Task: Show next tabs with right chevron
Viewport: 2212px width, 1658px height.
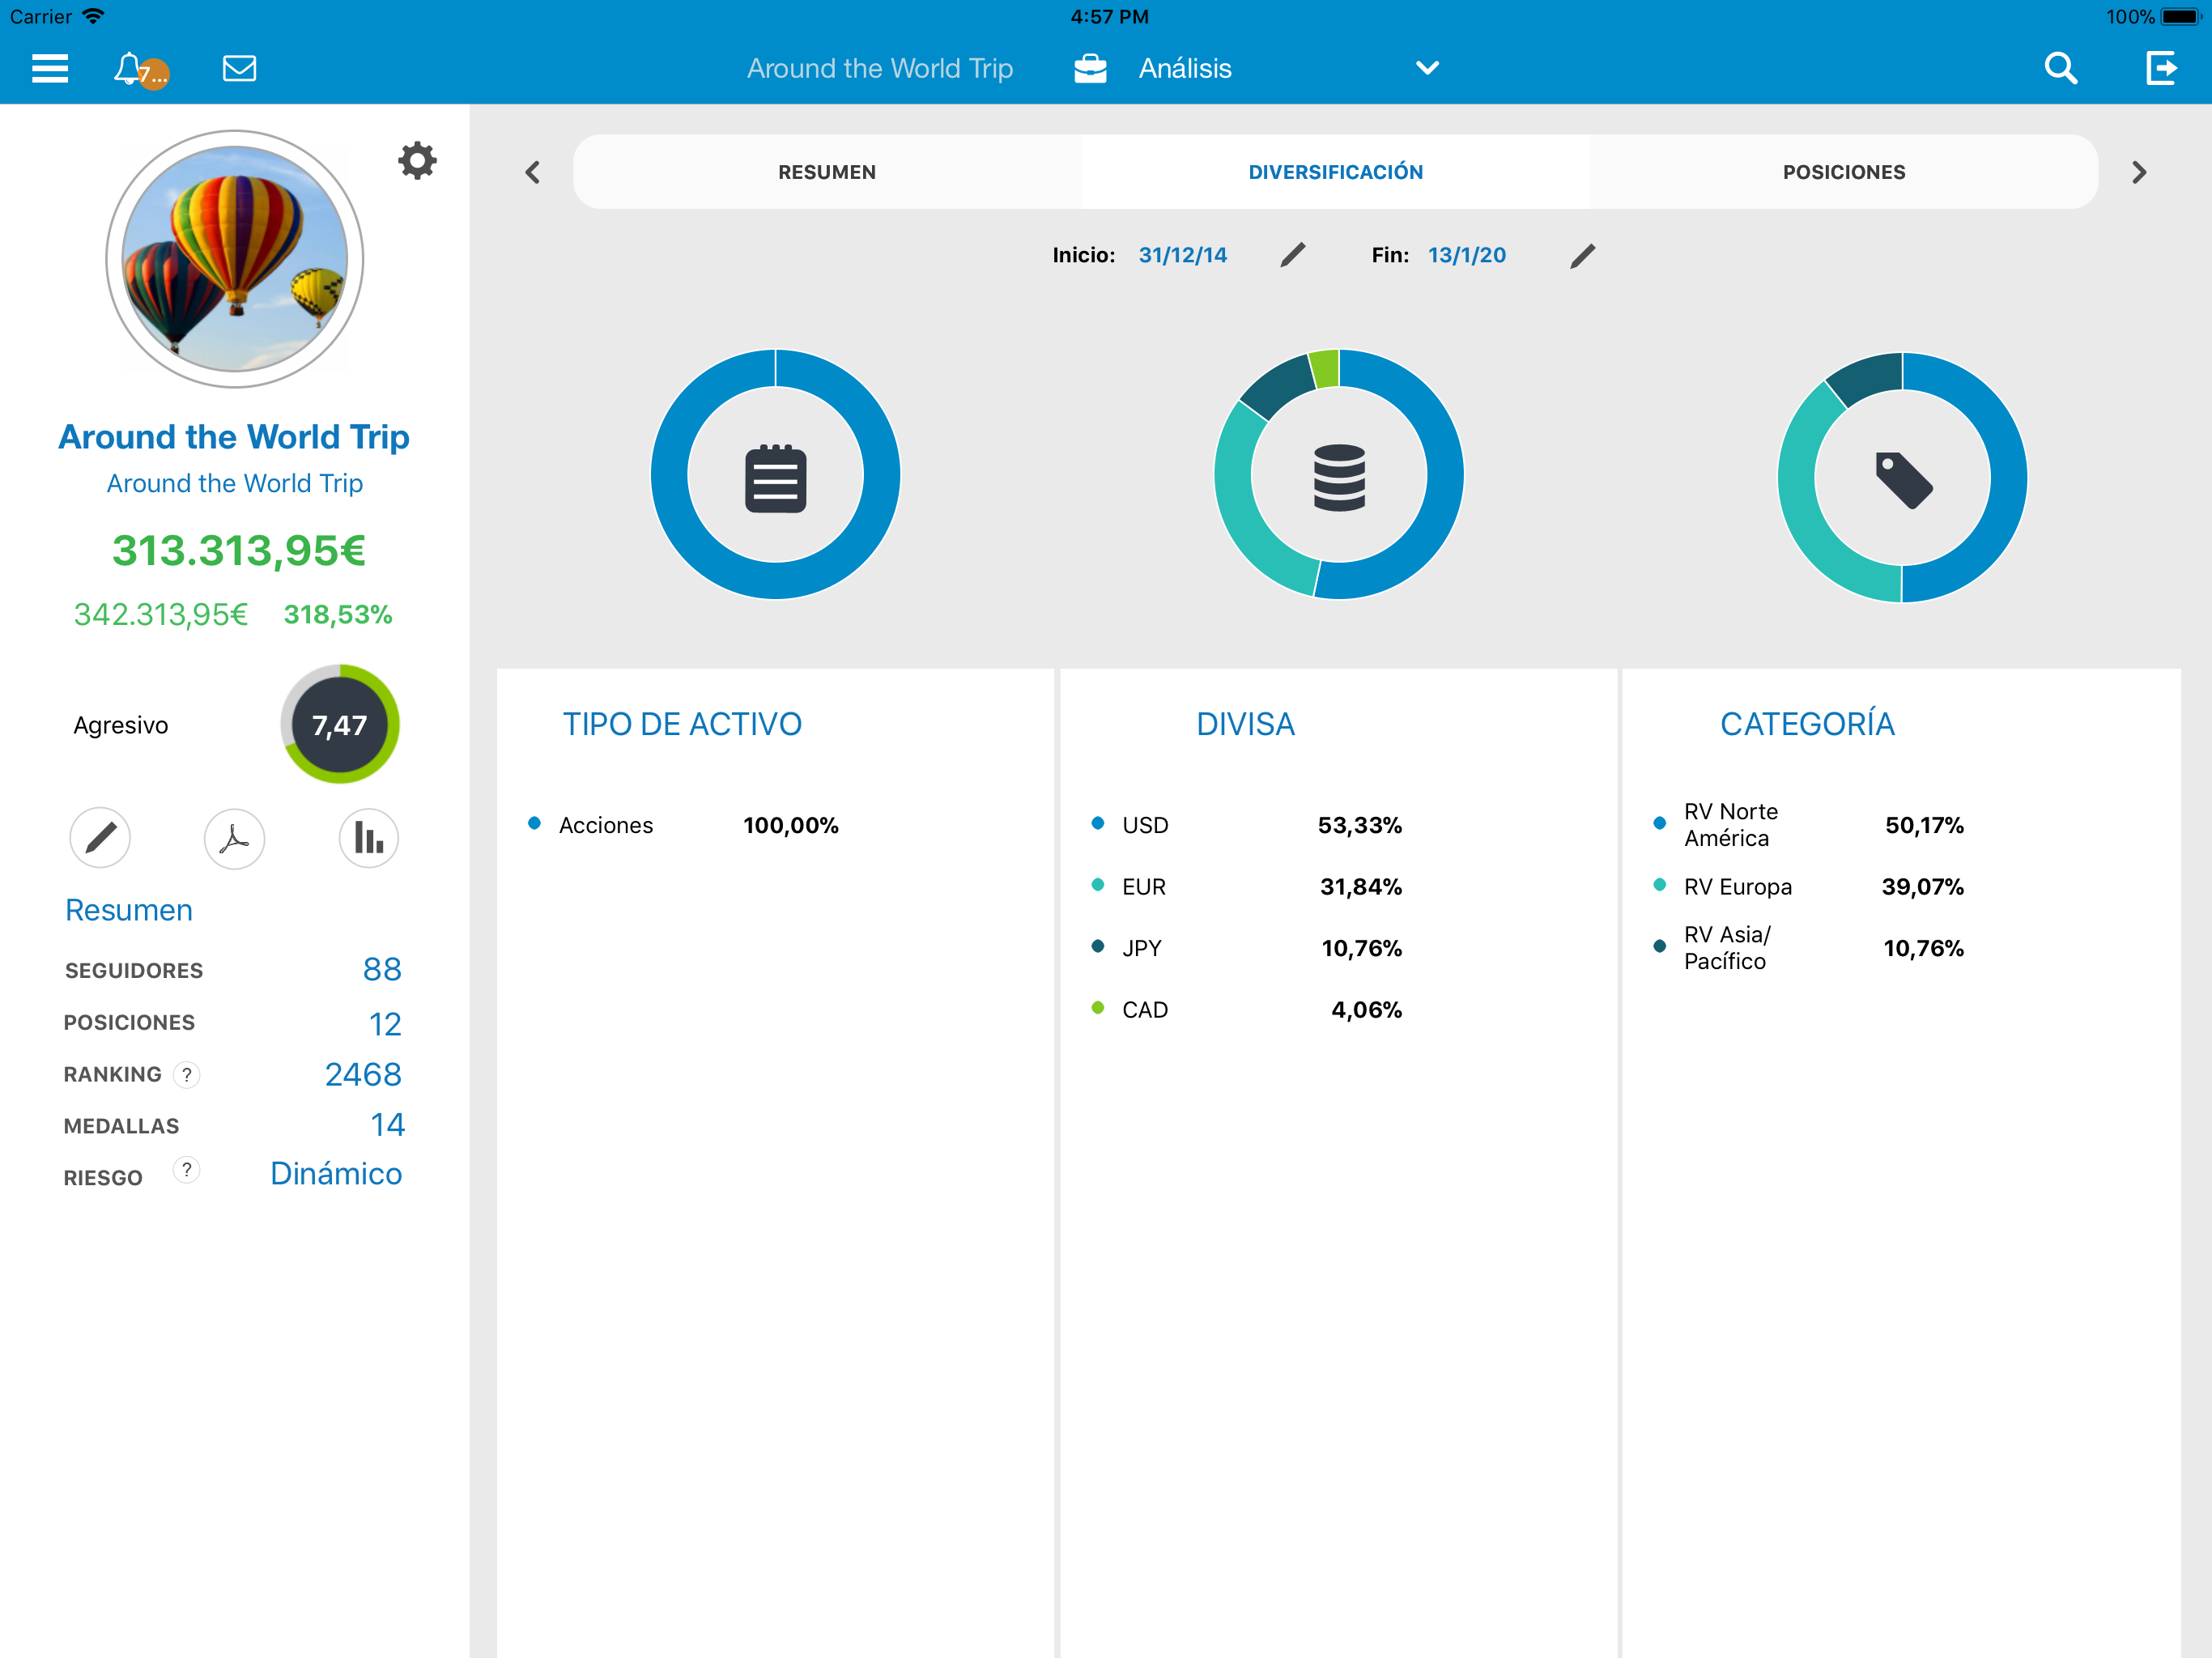Action: pos(2138,172)
